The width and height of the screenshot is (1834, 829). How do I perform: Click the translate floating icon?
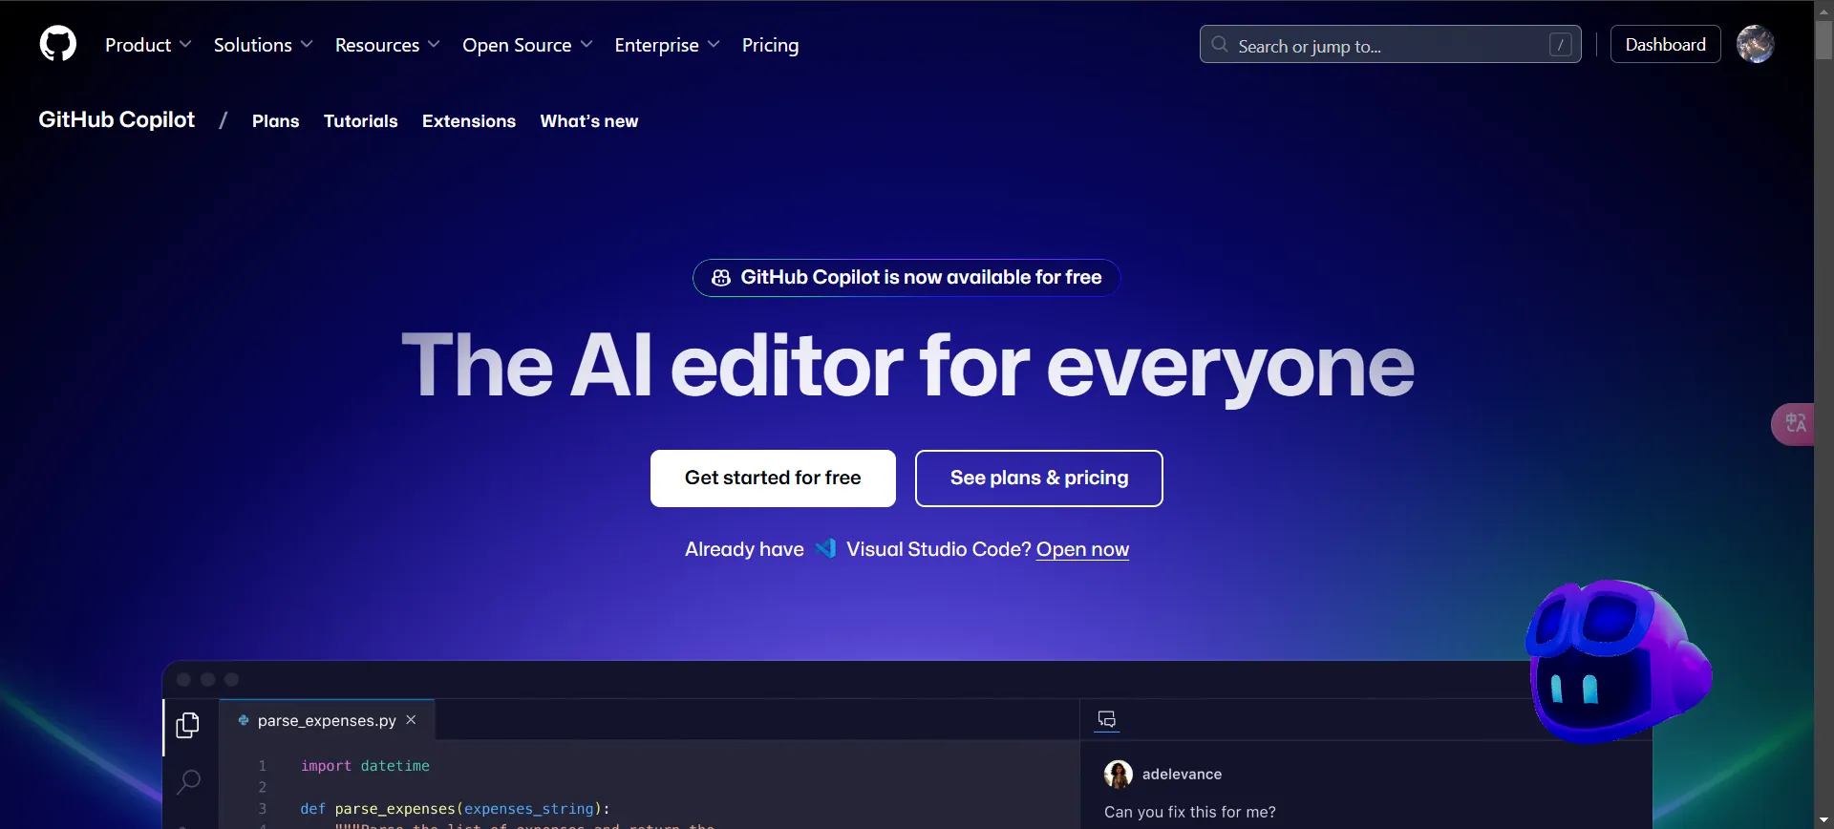click(1795, 423)
